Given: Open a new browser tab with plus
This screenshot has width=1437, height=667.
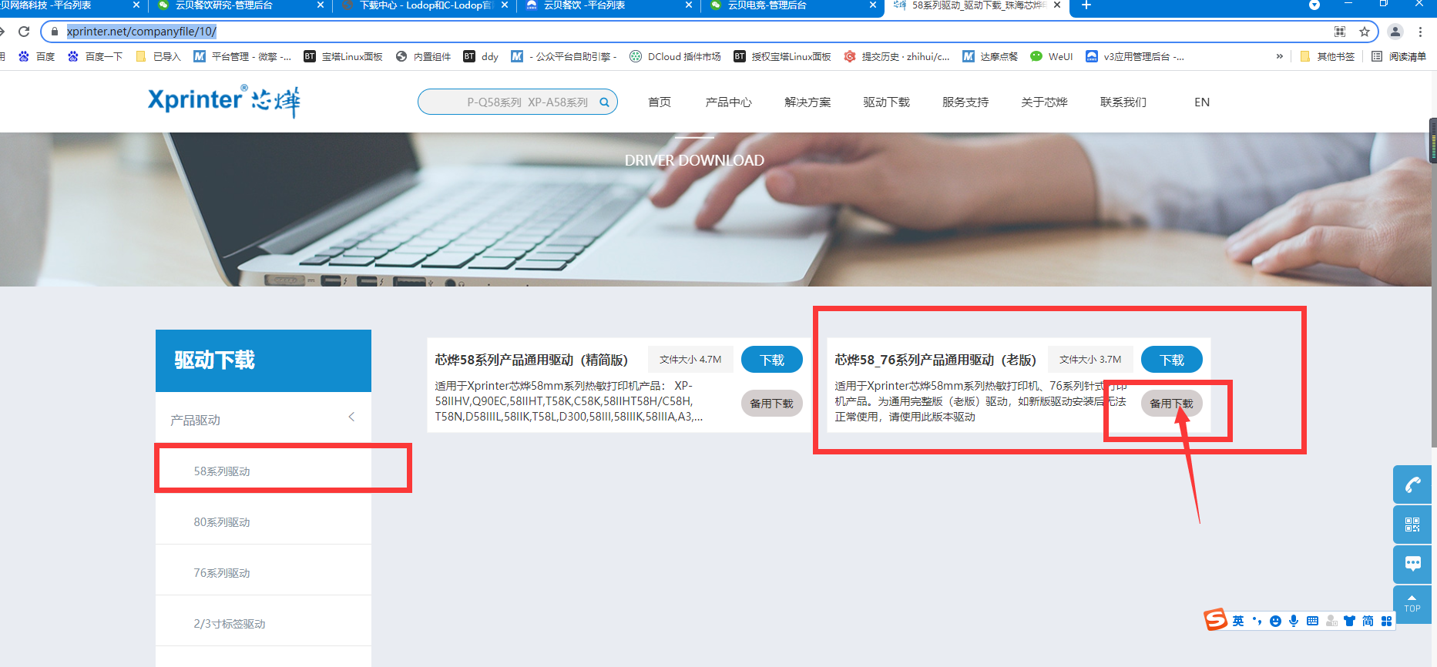Looking at the screenshot, I should pyautogui.click(x=1086, y=5).
